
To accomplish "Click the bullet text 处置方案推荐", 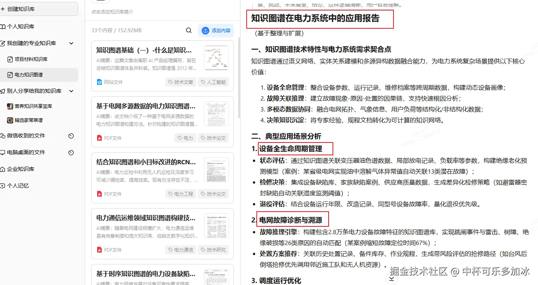I will tap(278, 254).
